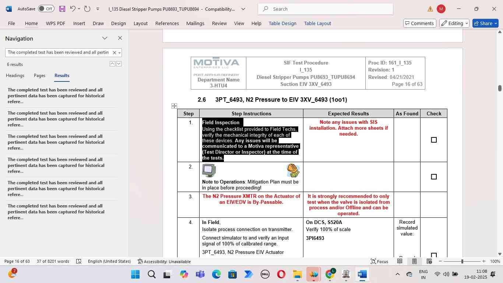Open the Design tab
The width and height of the screenshot is (503, 283).
coord(119,23)
